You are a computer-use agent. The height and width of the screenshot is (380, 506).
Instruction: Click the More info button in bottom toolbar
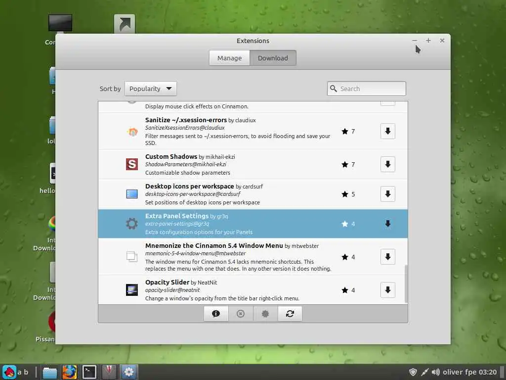click(216, 314)
